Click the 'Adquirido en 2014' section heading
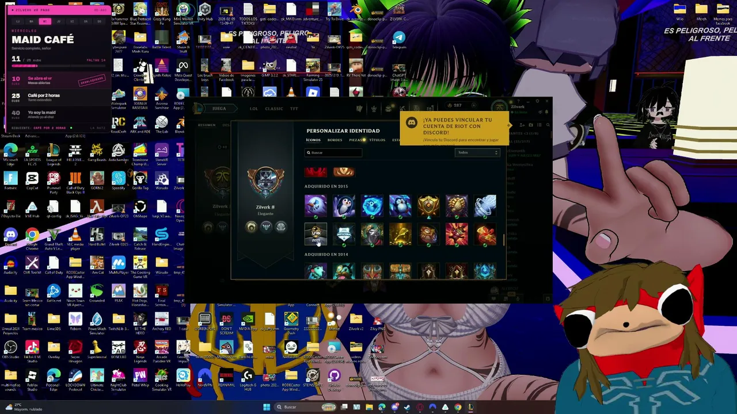 click(326, 254)
